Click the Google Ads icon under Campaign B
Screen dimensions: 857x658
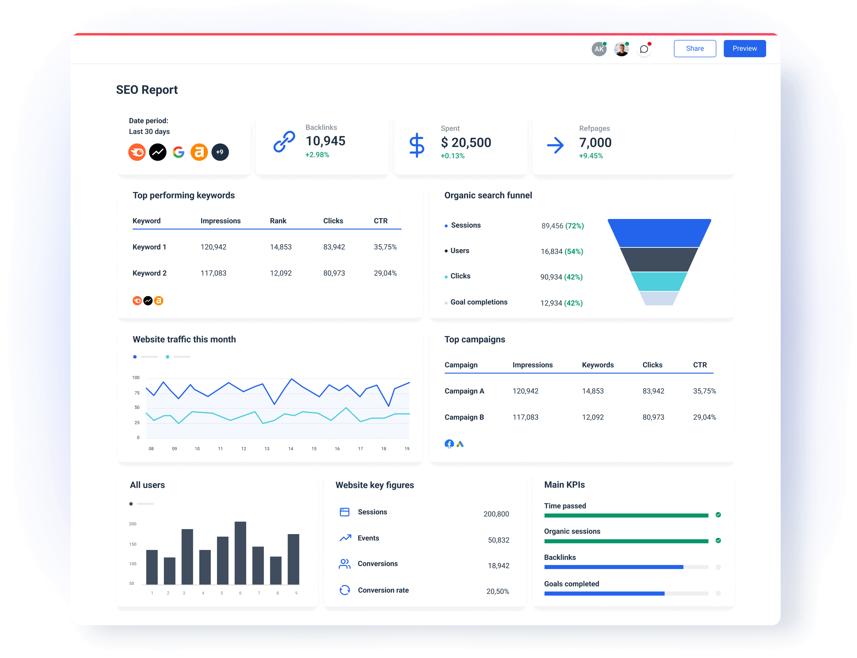coord(460,444)
